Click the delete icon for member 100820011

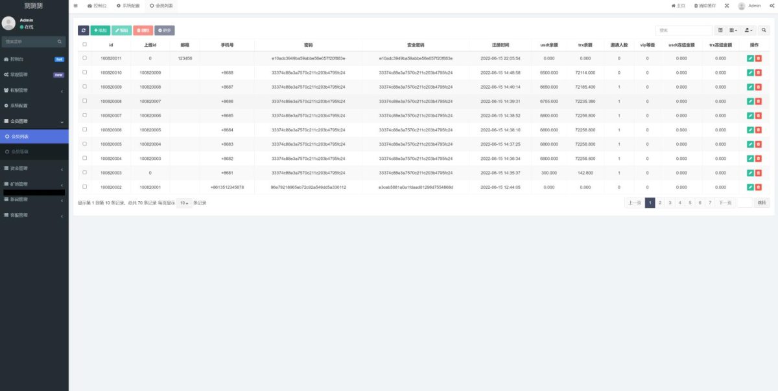(x=758, y=58)
